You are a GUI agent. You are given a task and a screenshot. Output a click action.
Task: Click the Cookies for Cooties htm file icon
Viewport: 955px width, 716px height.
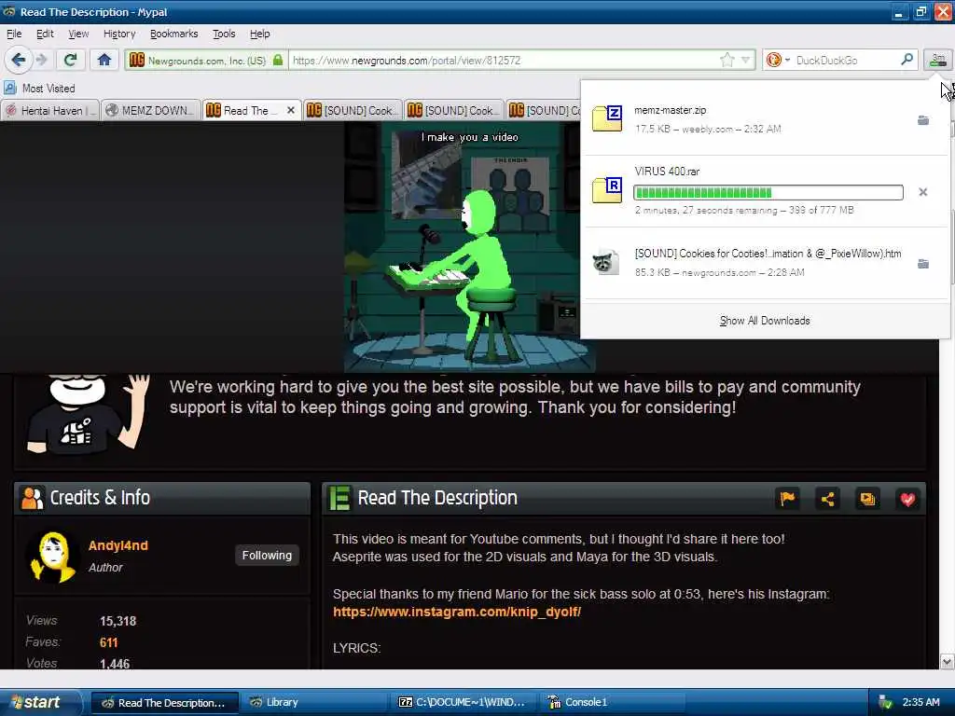(606, 262)
